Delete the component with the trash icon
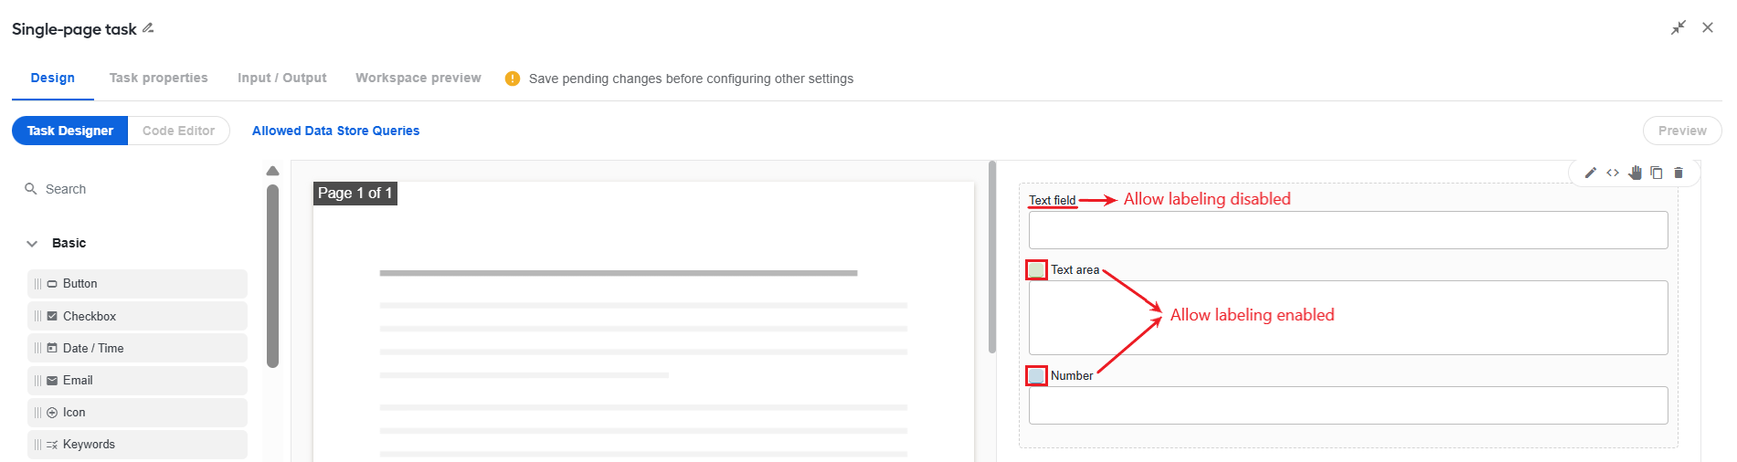Viewport: 1737px width, 462px height. click(1679, 173)
